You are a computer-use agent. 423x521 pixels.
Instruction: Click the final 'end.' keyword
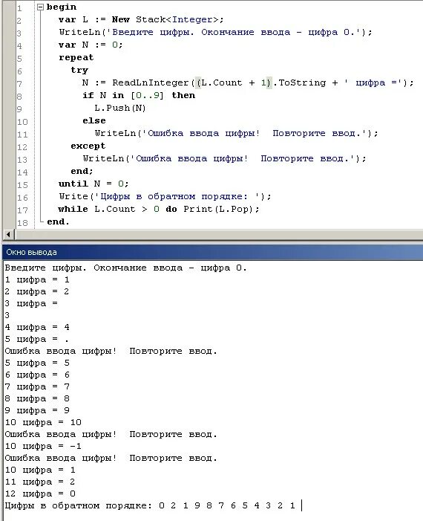58,221
